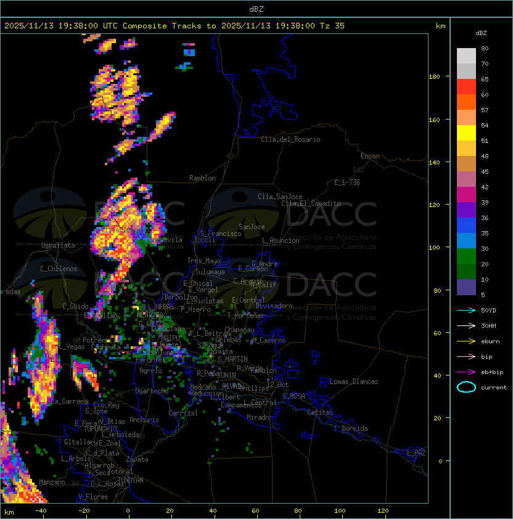The image size is (513, 519).
Task: Click the '-40' tick on the horizontal axis
Action: pos(41,511)
